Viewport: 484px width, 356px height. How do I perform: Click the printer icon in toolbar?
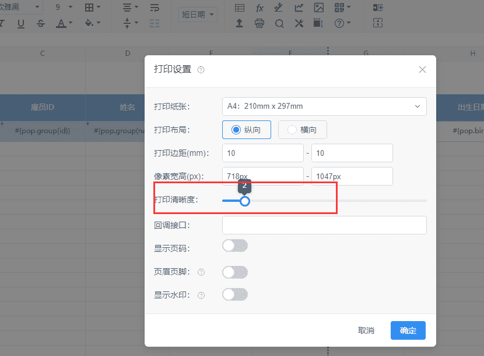(x=259, y=23)
